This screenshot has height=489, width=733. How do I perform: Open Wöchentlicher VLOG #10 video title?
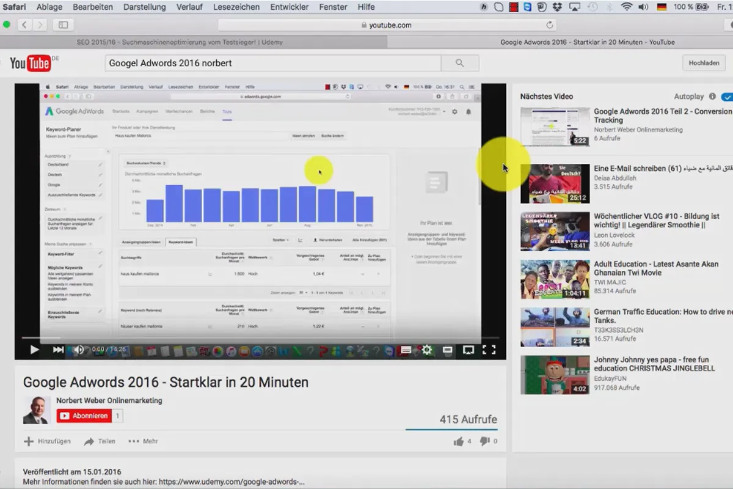click(657, 221)
